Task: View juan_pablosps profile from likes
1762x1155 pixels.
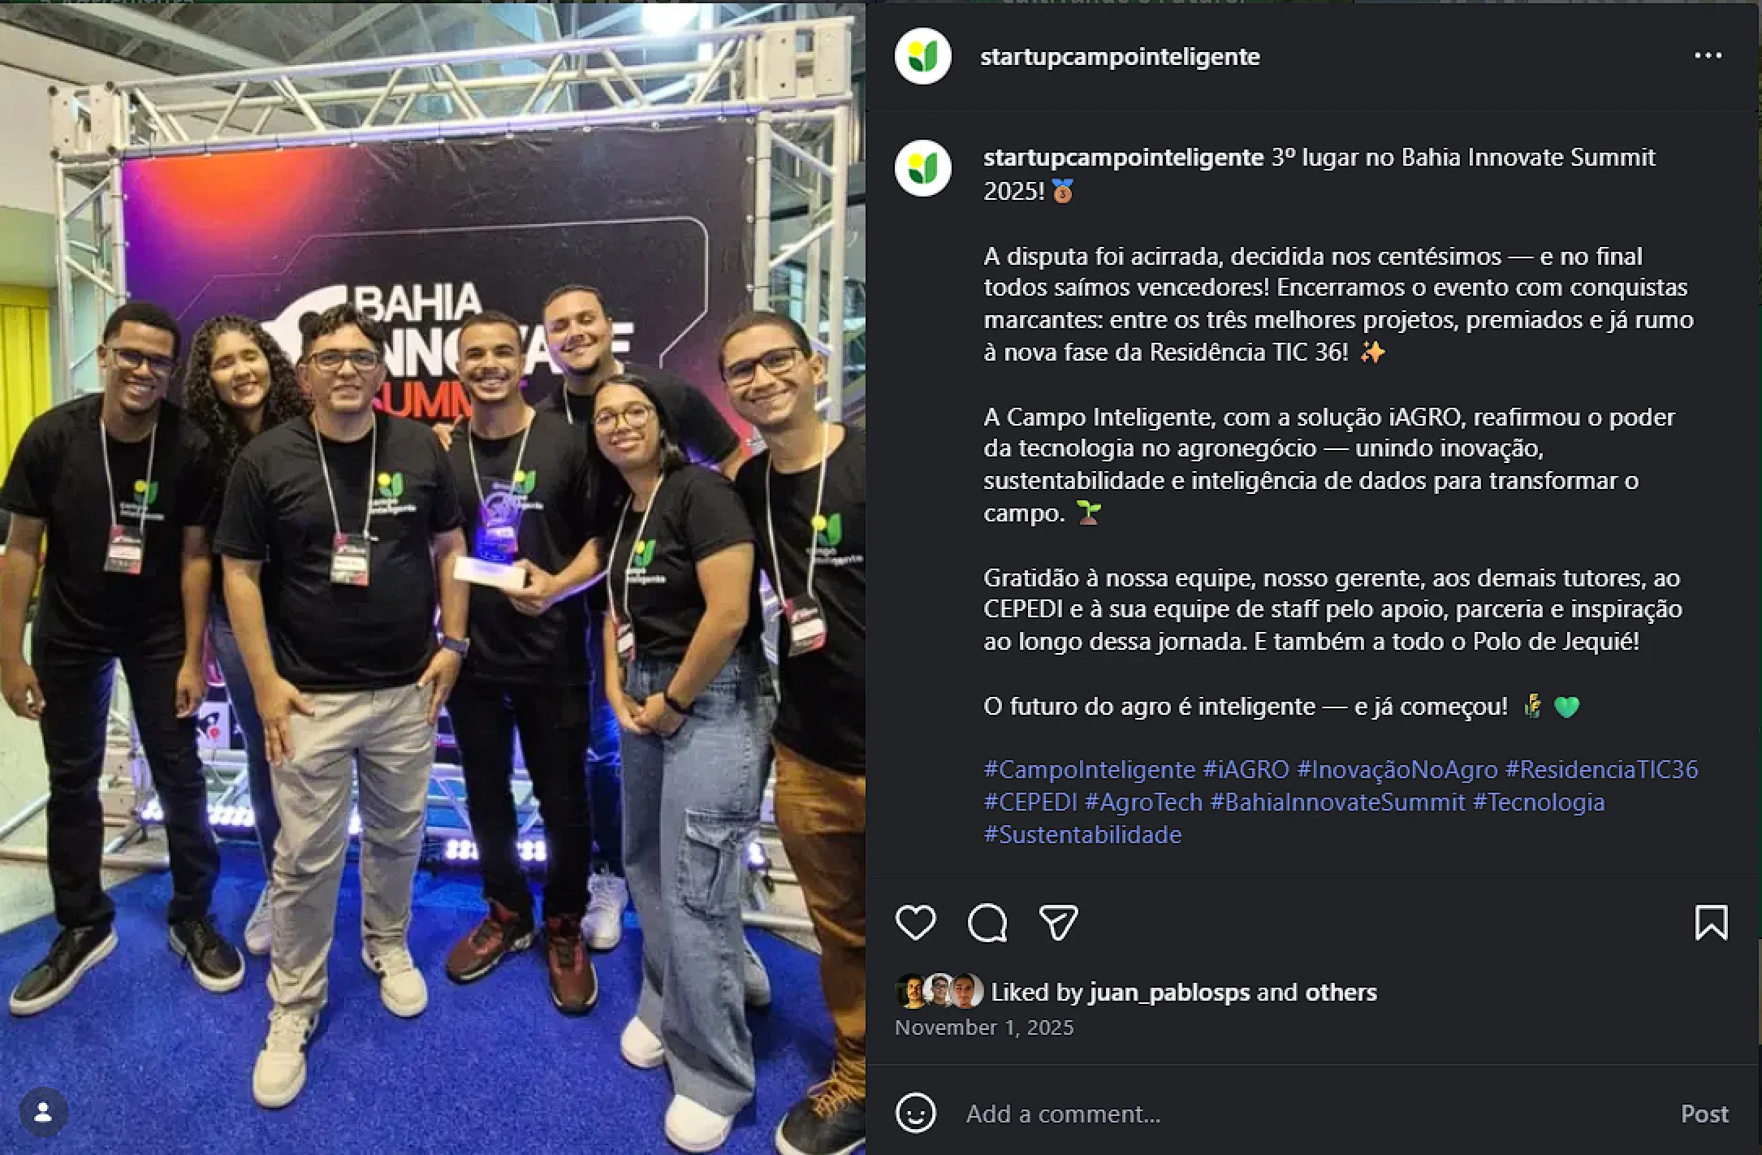Action: coord(1168,993)
